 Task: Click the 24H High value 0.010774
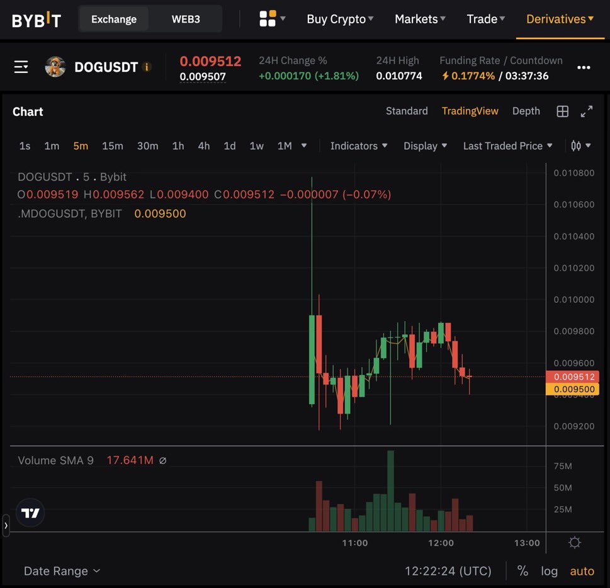398,76
